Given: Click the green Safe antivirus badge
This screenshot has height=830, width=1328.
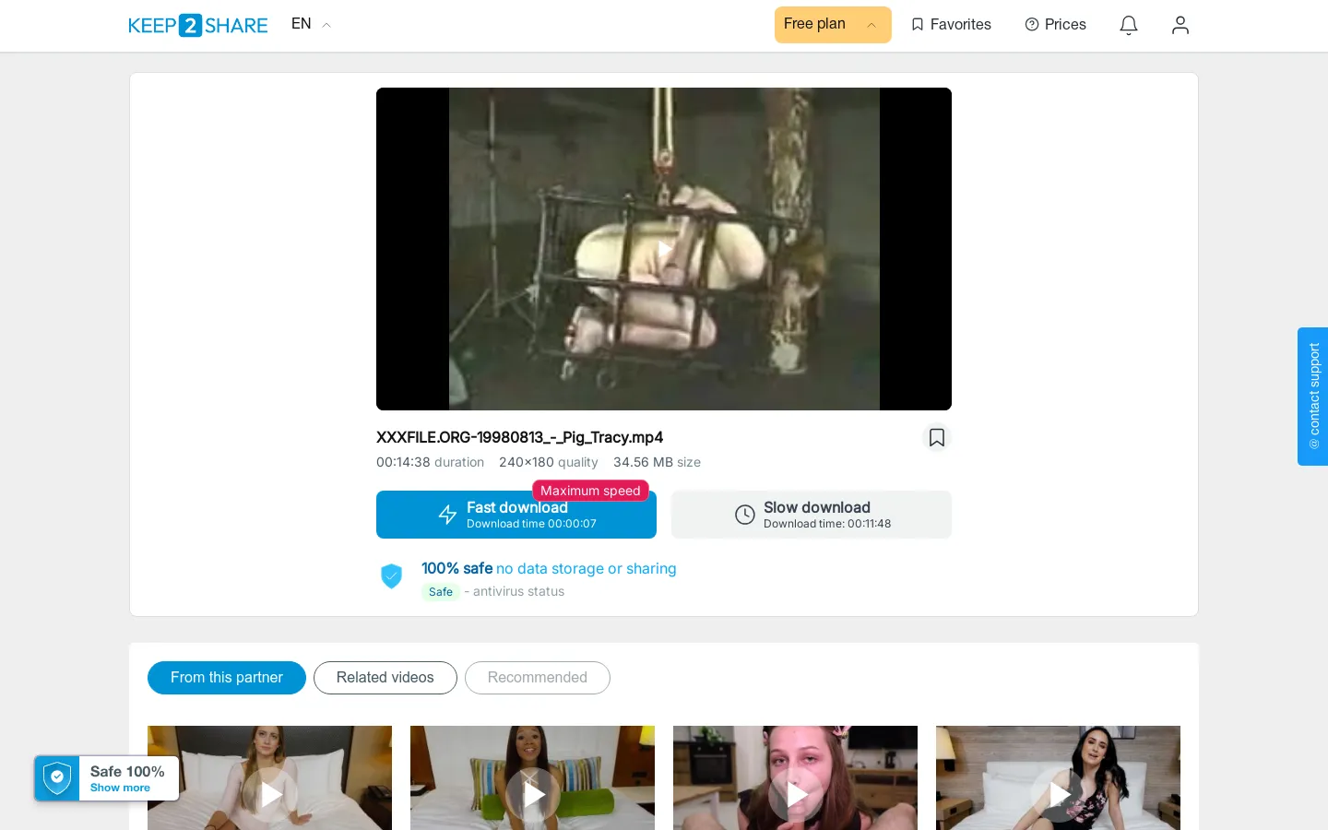Looking at the screenshot, I should pos(441,592).
